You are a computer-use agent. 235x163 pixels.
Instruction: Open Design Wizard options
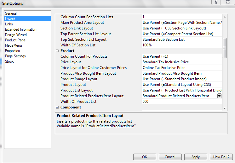16,35
